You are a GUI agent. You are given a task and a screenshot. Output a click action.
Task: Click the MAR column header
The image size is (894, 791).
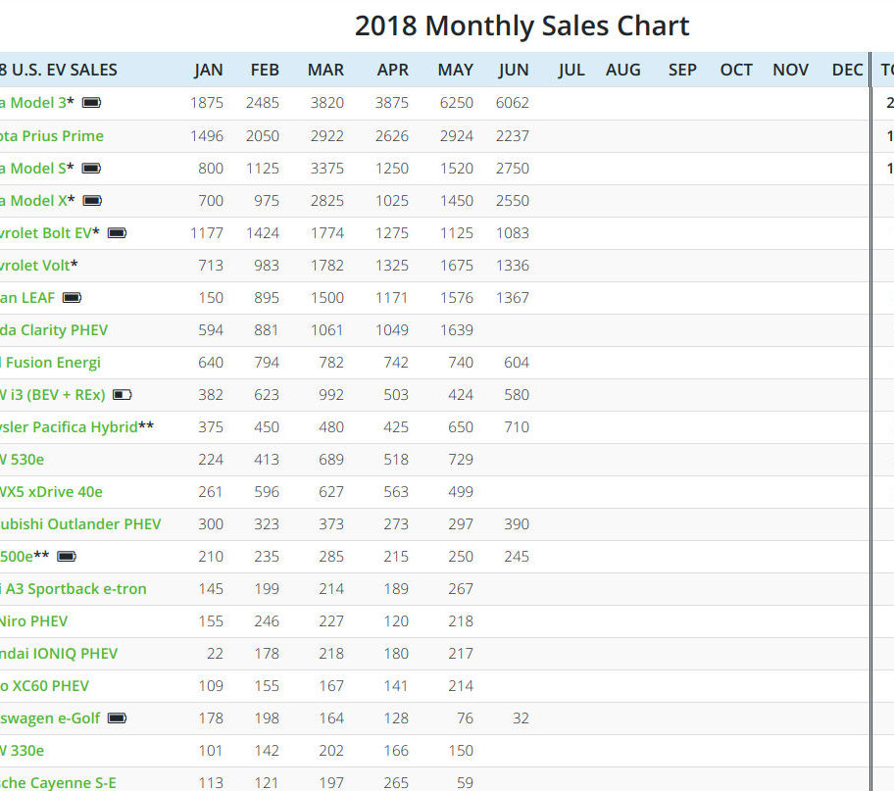[x=325, y=71]
